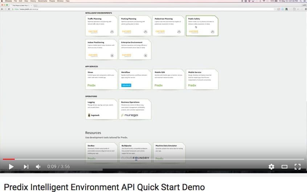
Task: Click the Predix logo on Views card
Action: (91, 85)
